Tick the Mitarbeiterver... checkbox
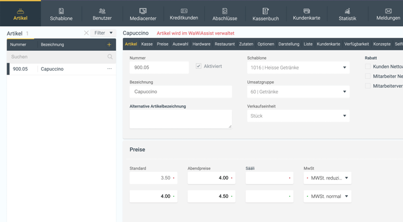Image resolution: width=403 pixels, height=222 pixels. tap(368, 86)
